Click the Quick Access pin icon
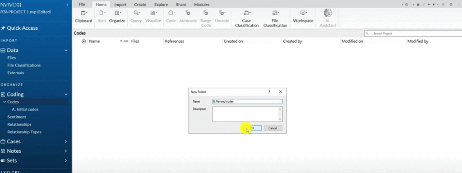Screen dimensions: 462x173 point(3,28)
